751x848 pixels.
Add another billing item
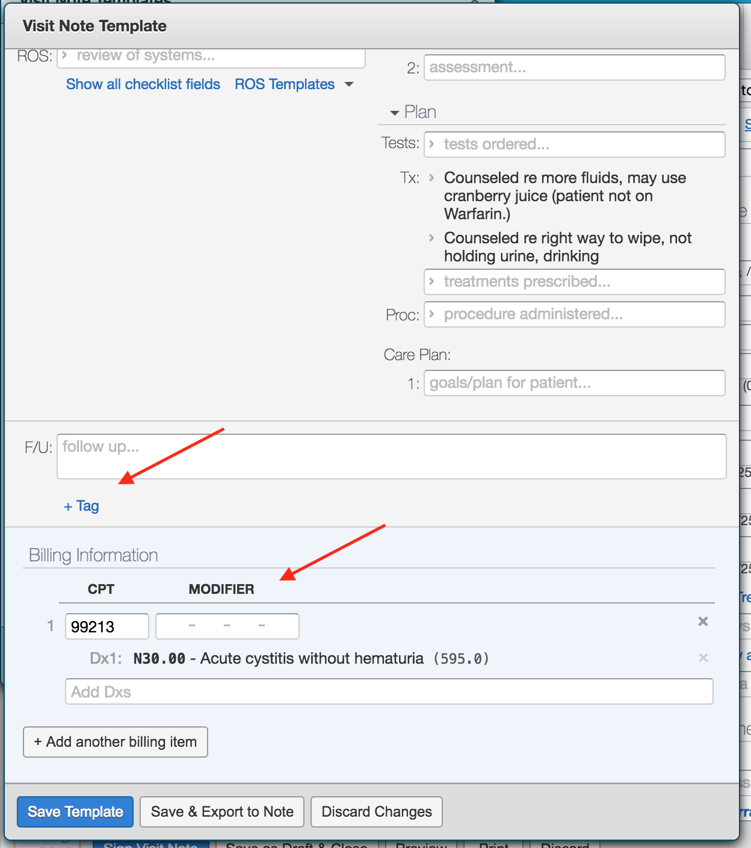point(115,742)
